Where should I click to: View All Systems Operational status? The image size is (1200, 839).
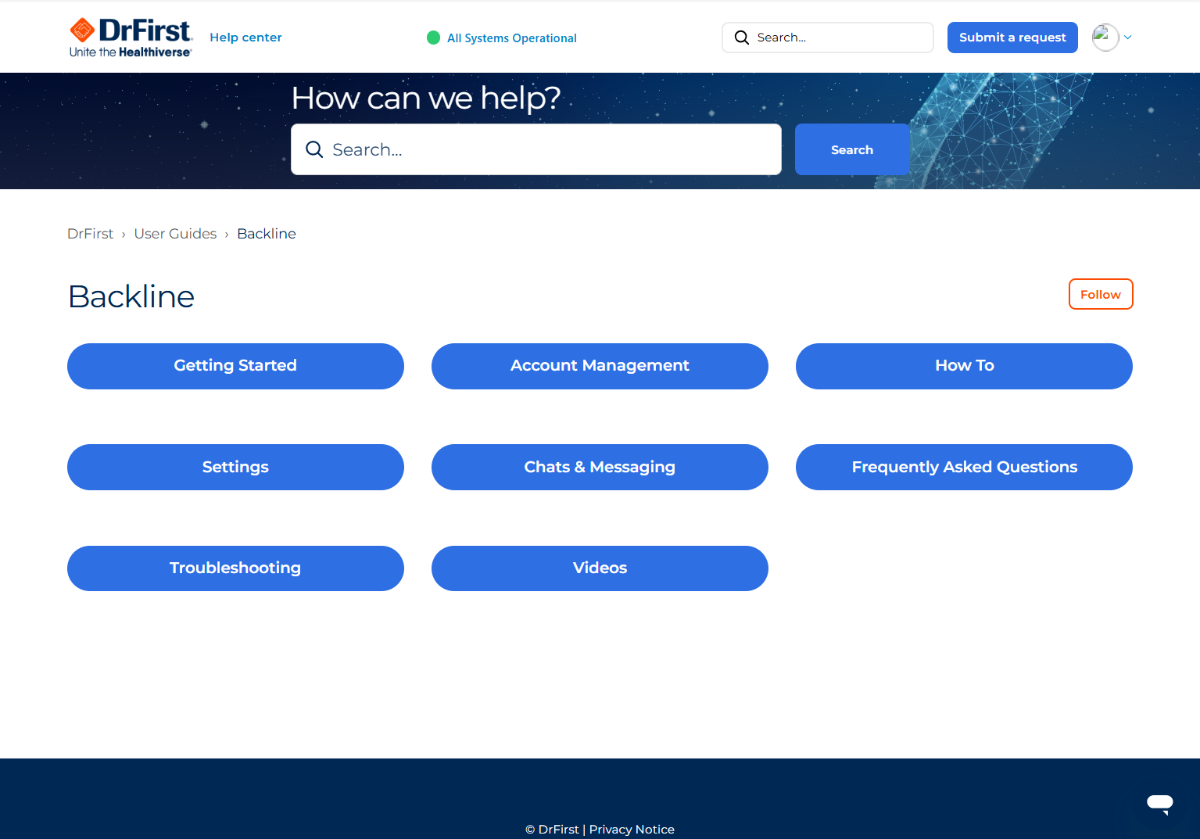(x=512, y=38)
